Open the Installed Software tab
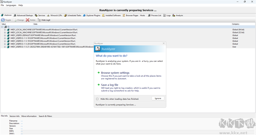Screen dimensions: 256x135 point(111,15)
